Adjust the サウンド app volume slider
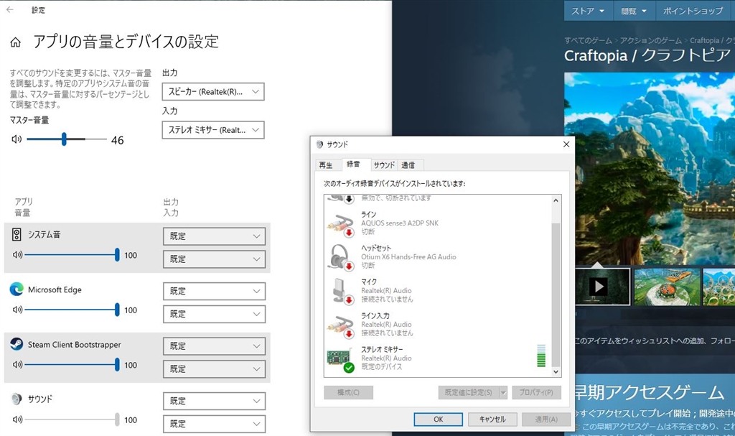The width and height of the screenshot is (735, 436). (x=117, y=419)
